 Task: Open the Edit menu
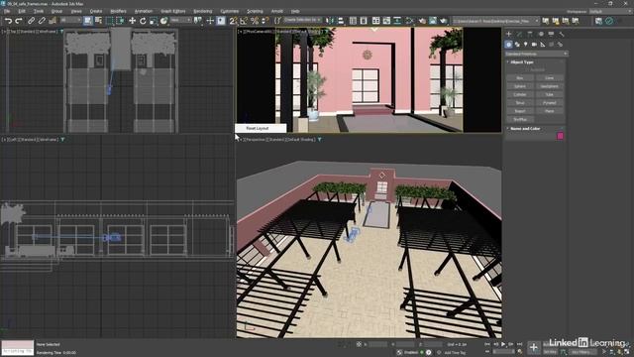[x=22, y=11]
